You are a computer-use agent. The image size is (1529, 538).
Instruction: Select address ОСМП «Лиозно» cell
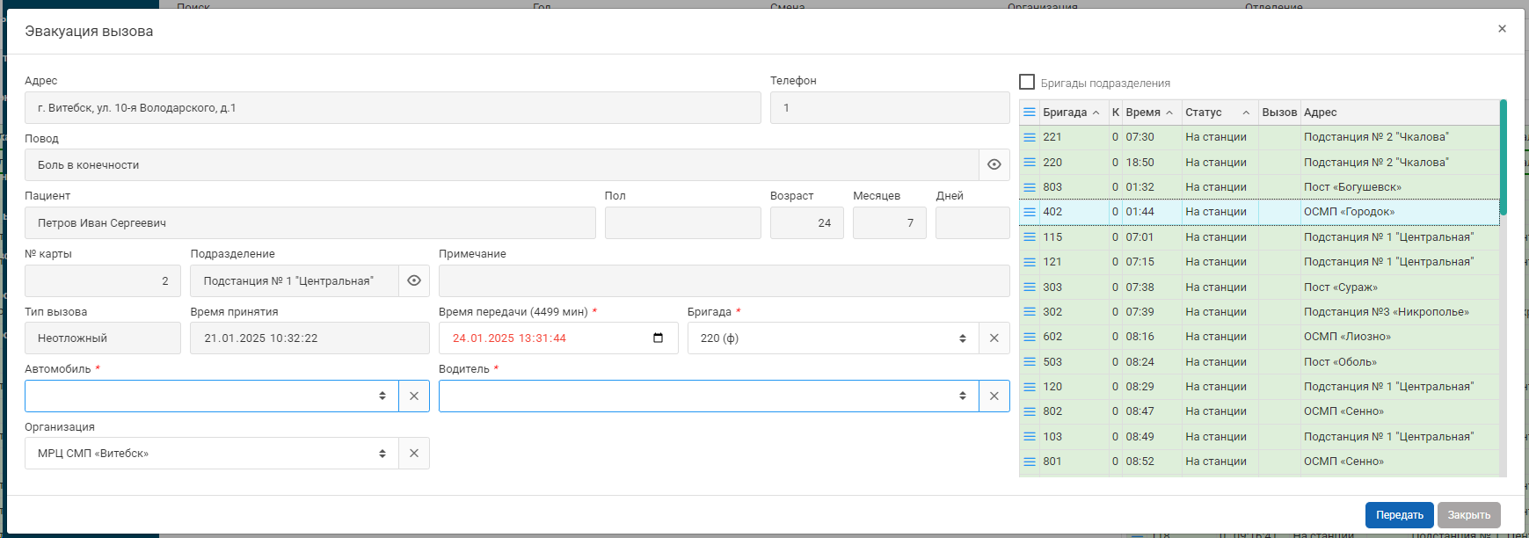1400,337
